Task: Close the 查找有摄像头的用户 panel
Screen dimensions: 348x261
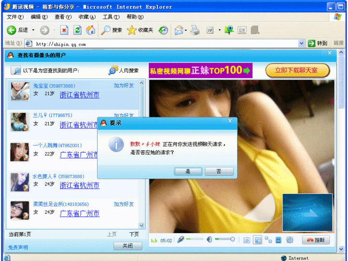Action: [x=330, y=53]
